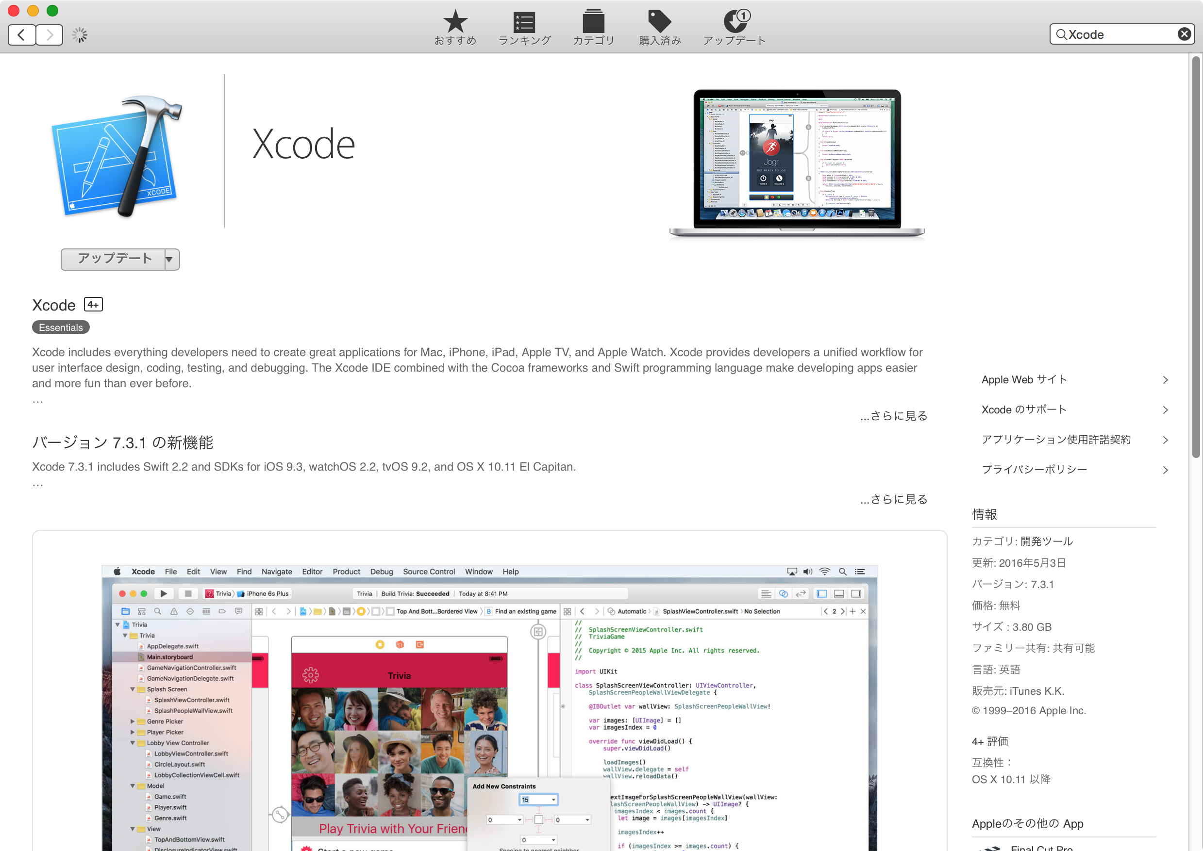The image size is (1203, 851).
Task: Click the back navigation arrow icon
Action: (x=20, y=34)
